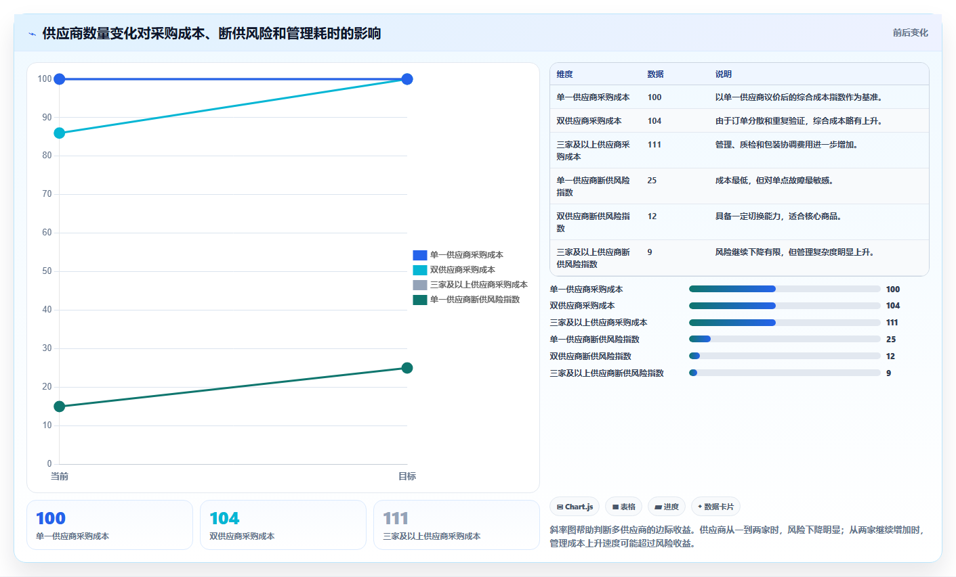956x577 pixels.
Task: Toggle the 三家及以上供应商采购成本 legend entry
Action: (470, 285)
